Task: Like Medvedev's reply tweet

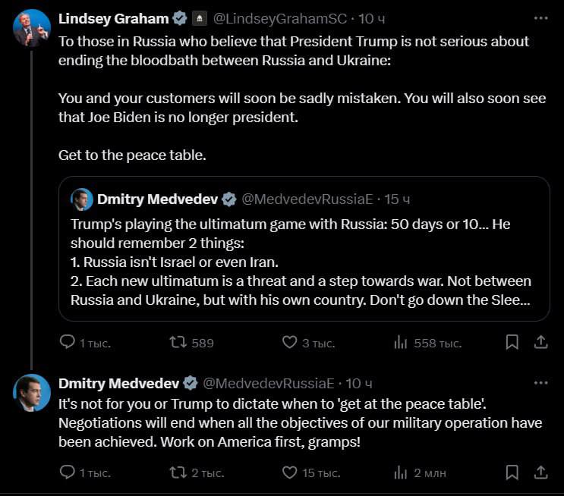Action: (x=289, y=472)
